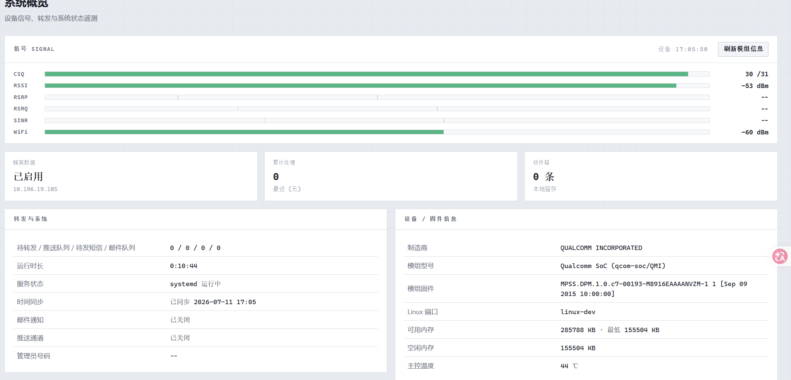
Task: Click the 空闲内存 155504 KB value
Action: click(x=578, y=348)
